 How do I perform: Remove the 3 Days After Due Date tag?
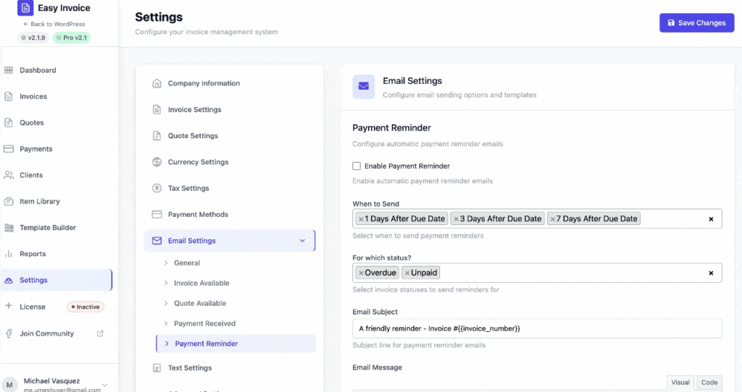point(456,218)
